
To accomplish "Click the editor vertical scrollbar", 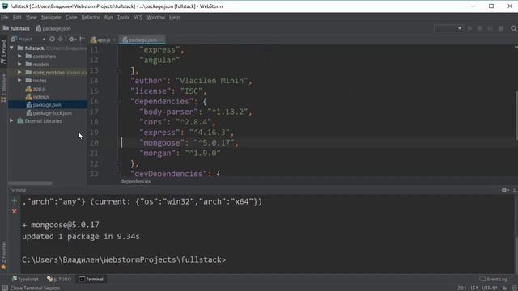I will tap(516, 116).
